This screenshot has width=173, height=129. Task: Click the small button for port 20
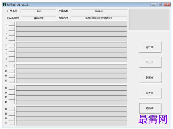[12, 123]
